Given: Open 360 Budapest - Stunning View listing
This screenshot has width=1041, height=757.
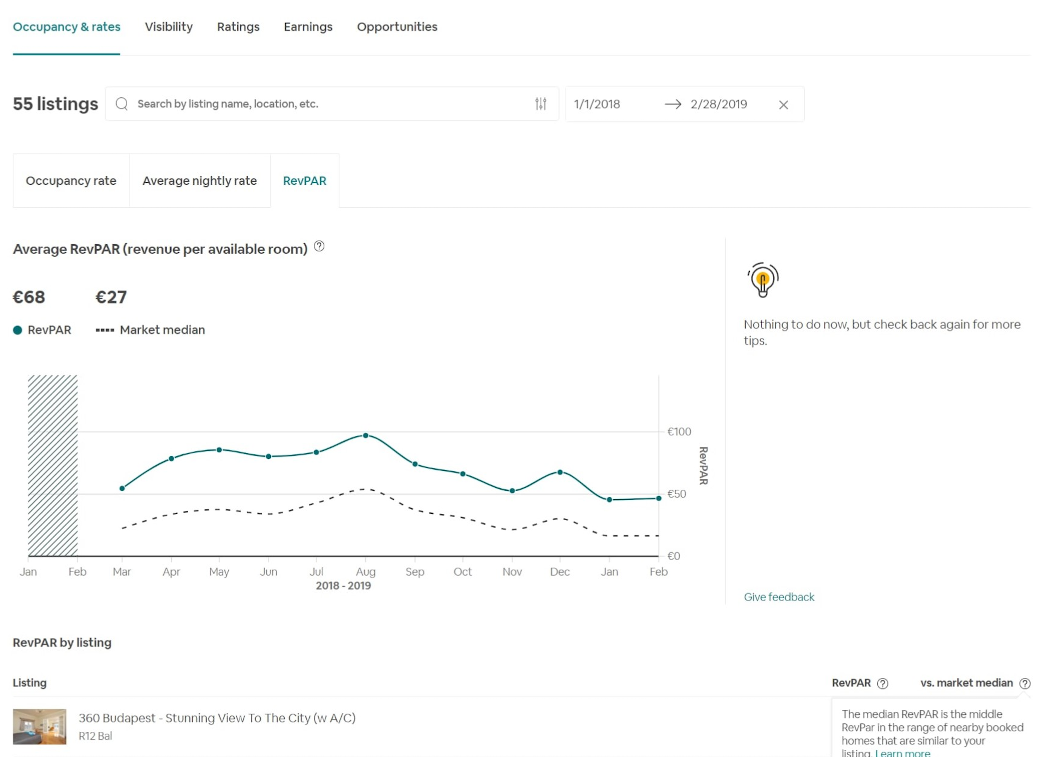Looking at the screenshot, I should coord(217,718).
